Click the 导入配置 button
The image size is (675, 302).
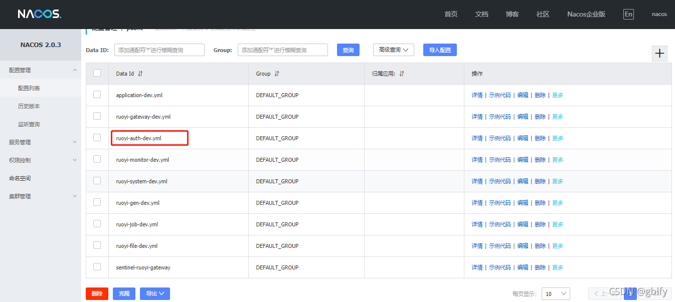440,50
